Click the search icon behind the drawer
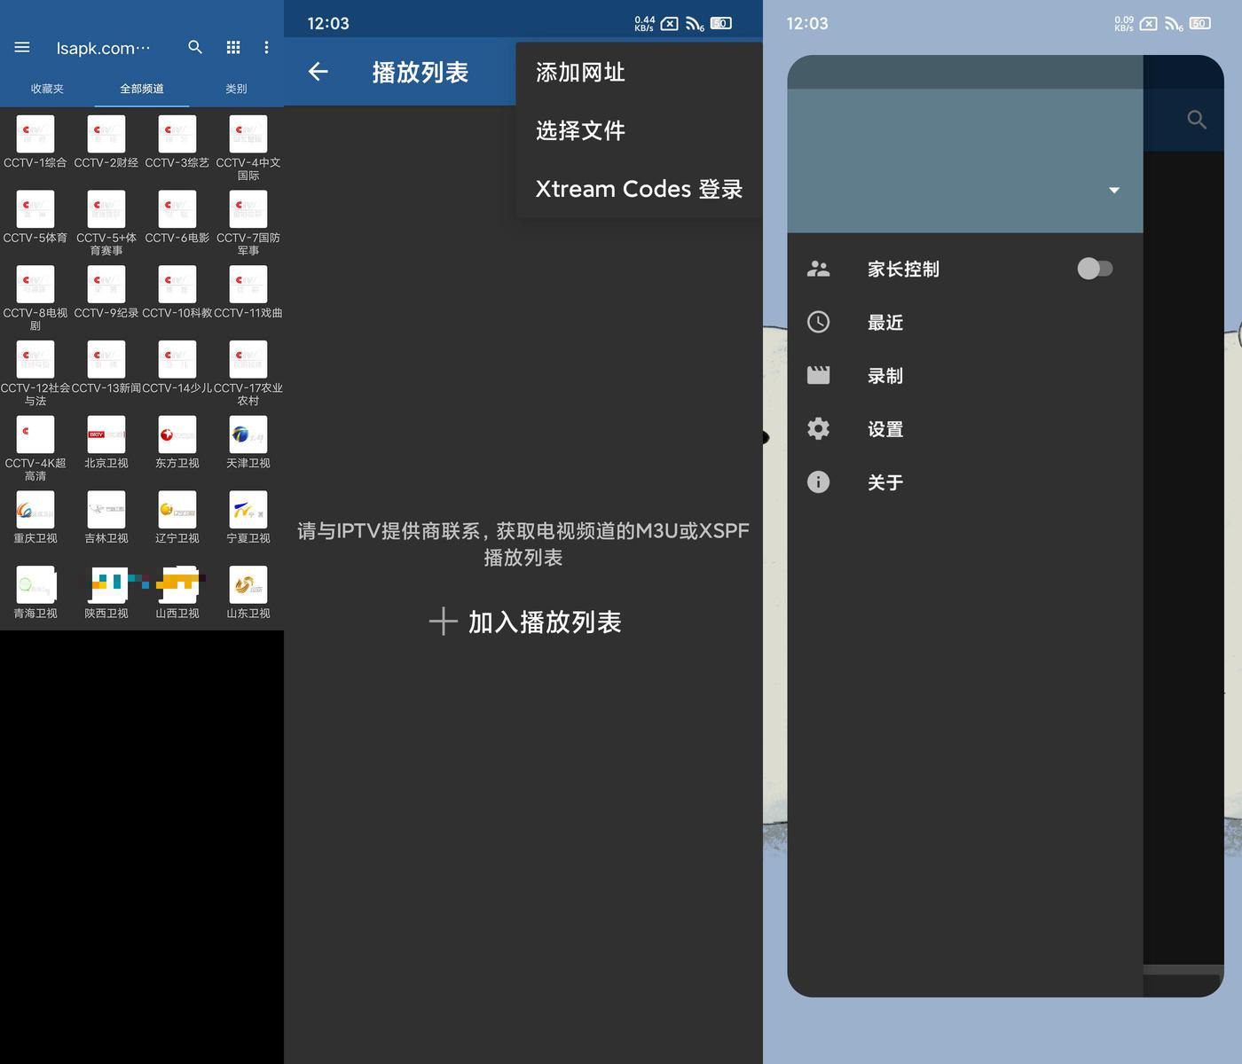This screenshot has height=1064, width=1242. (x=1197, y=119)
